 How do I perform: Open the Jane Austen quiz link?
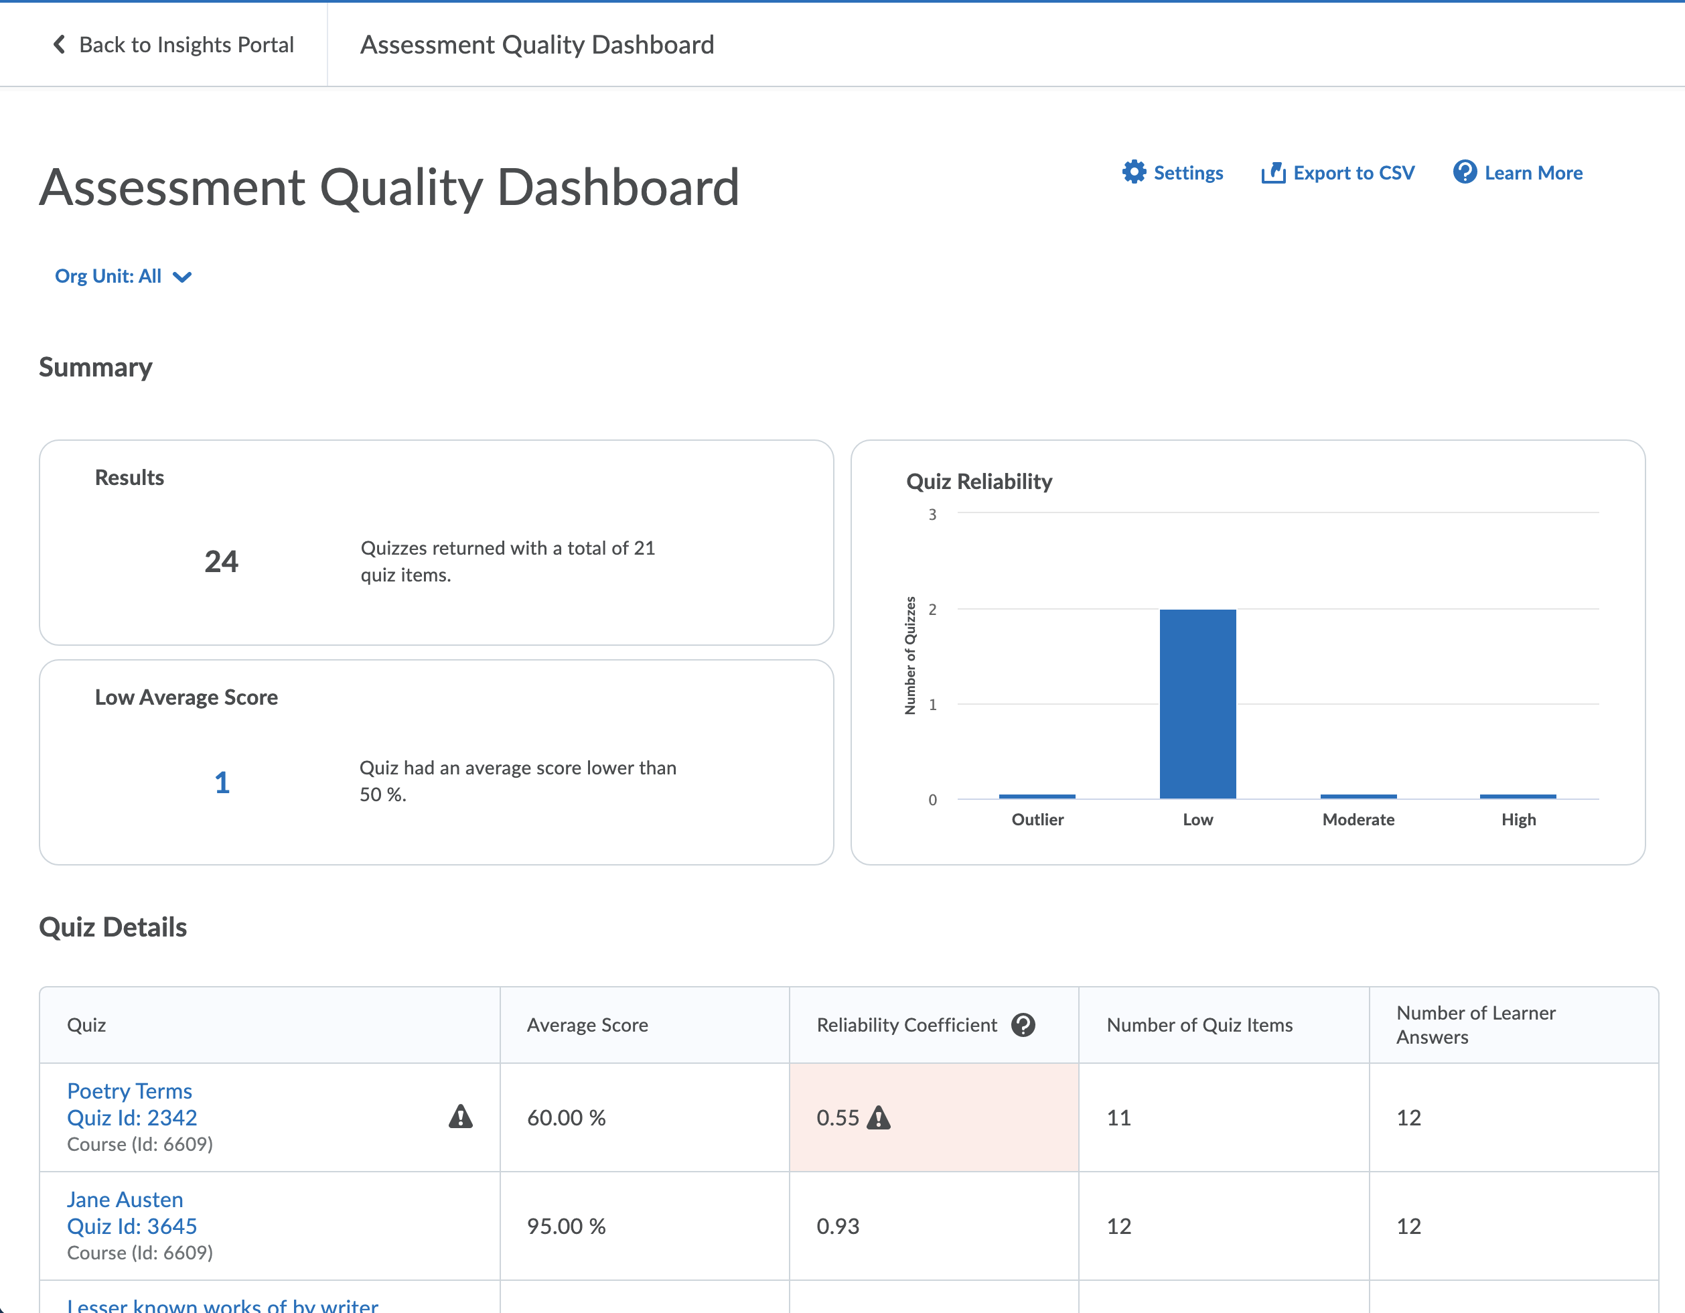(x=125, y=1200)
